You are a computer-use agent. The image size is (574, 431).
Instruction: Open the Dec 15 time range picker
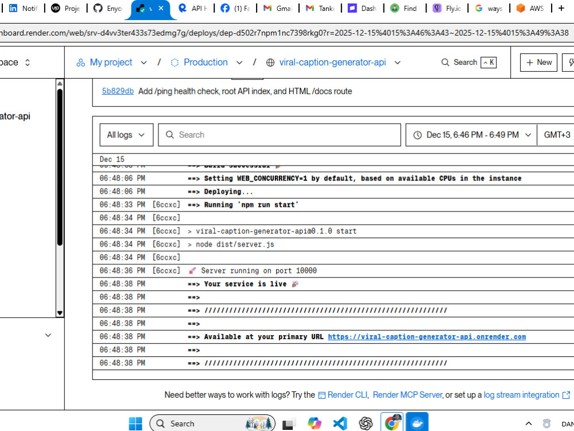coord(472,135)
